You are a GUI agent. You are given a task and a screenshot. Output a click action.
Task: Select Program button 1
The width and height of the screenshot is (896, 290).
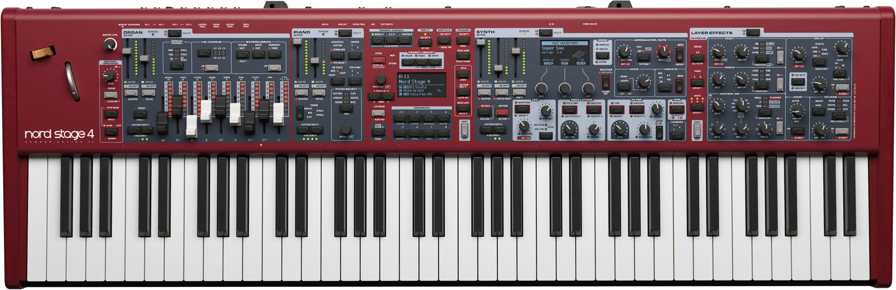click(x=400, y=118)
